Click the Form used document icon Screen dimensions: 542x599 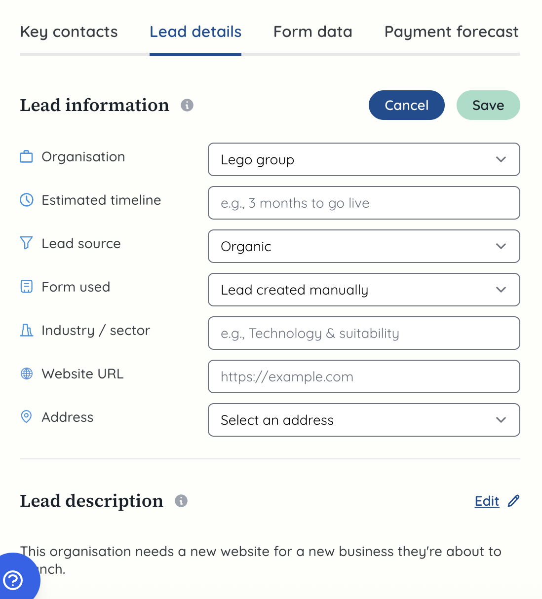point(26,286)
